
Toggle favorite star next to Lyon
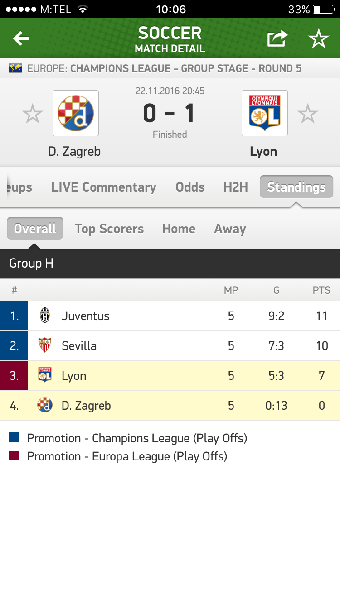click(x=308, y=114)
